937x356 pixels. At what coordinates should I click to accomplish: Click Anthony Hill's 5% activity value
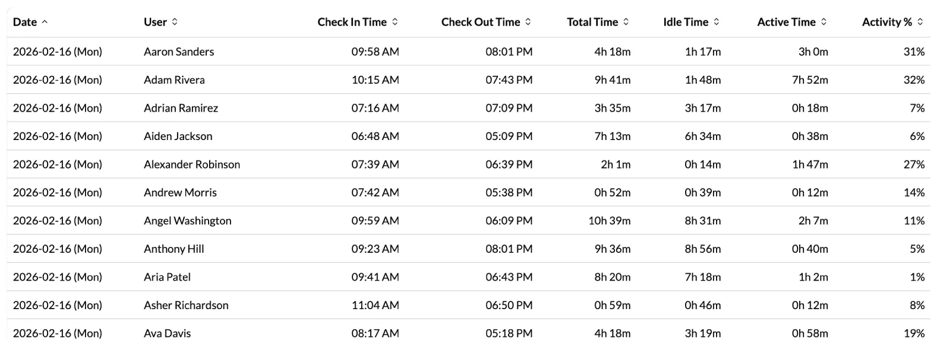pos(919,249)
